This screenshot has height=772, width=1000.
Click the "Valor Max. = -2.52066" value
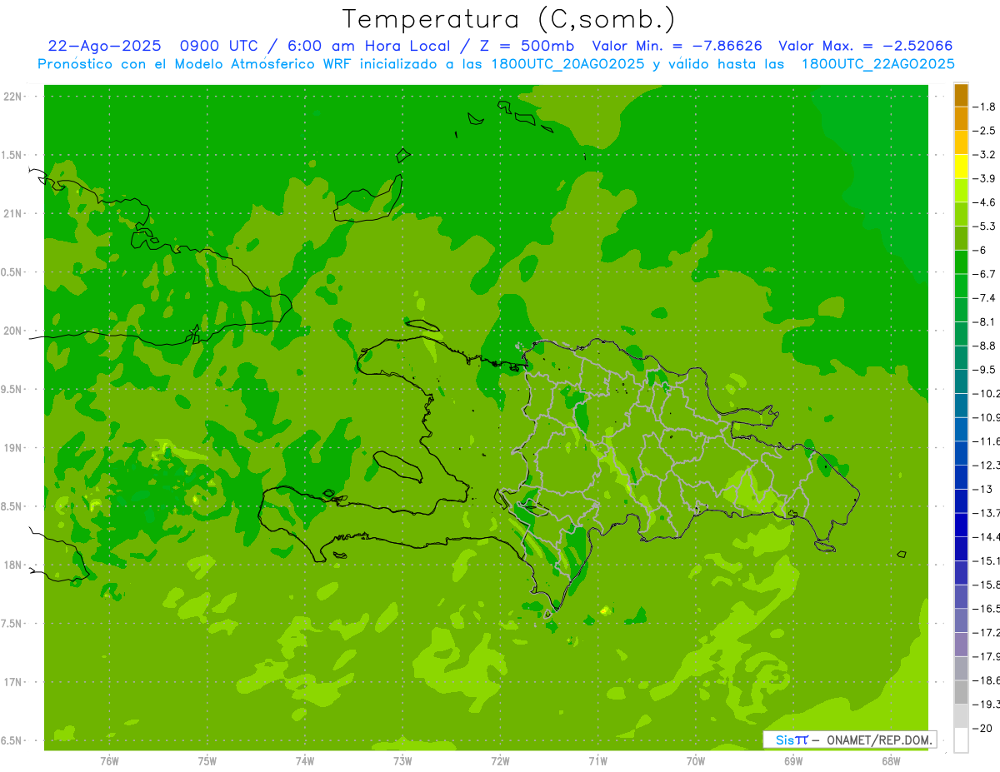[x=865, y=46]
